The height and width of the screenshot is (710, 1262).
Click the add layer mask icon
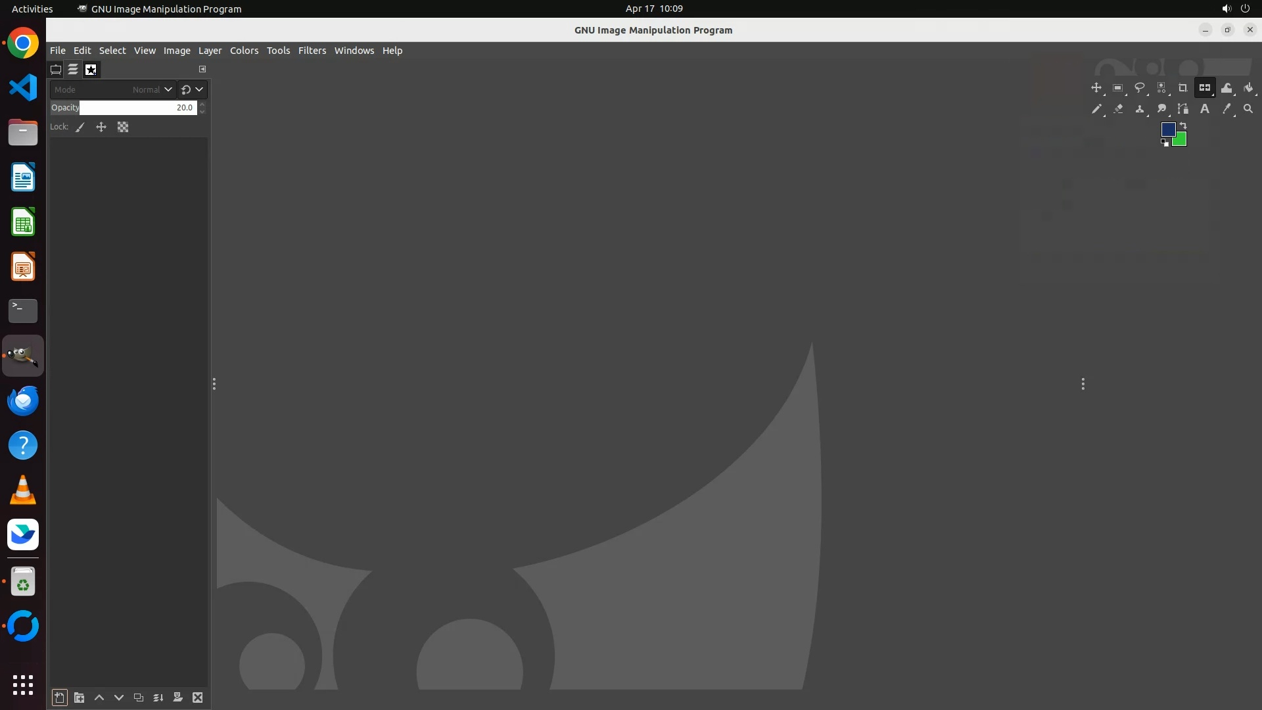[177, 698]
